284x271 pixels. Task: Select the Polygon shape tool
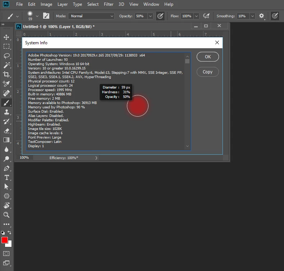(x=6, y=196)
